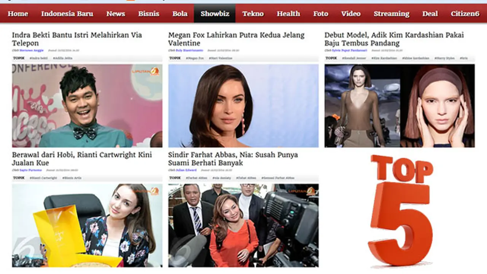
Task: Switch to the Bisnis section
Action: [x=149, y=14]
